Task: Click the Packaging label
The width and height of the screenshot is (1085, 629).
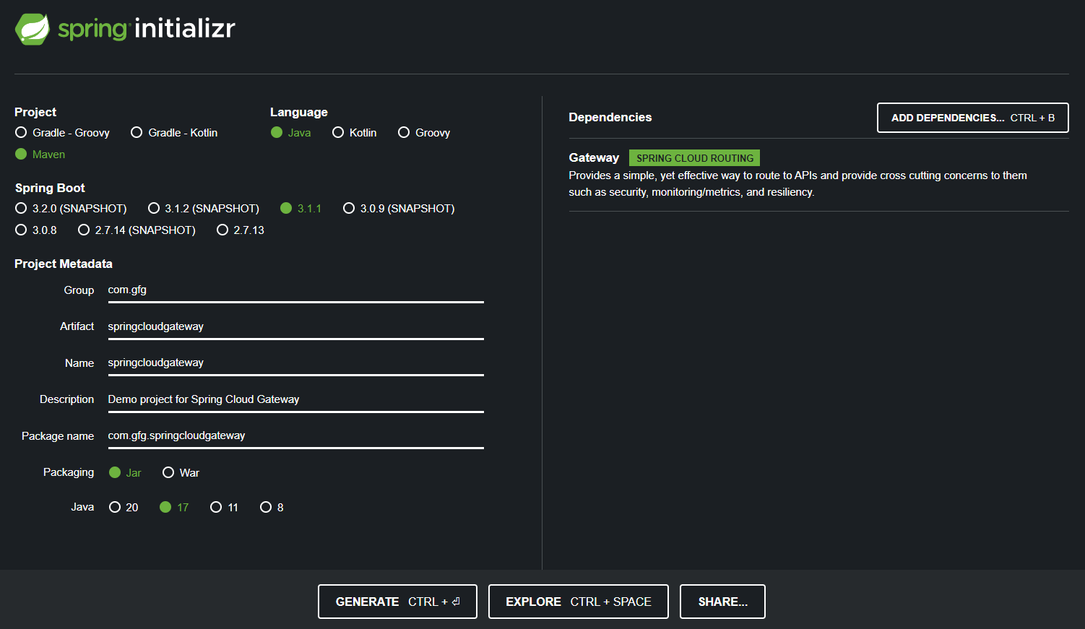Action: (69, 472)
